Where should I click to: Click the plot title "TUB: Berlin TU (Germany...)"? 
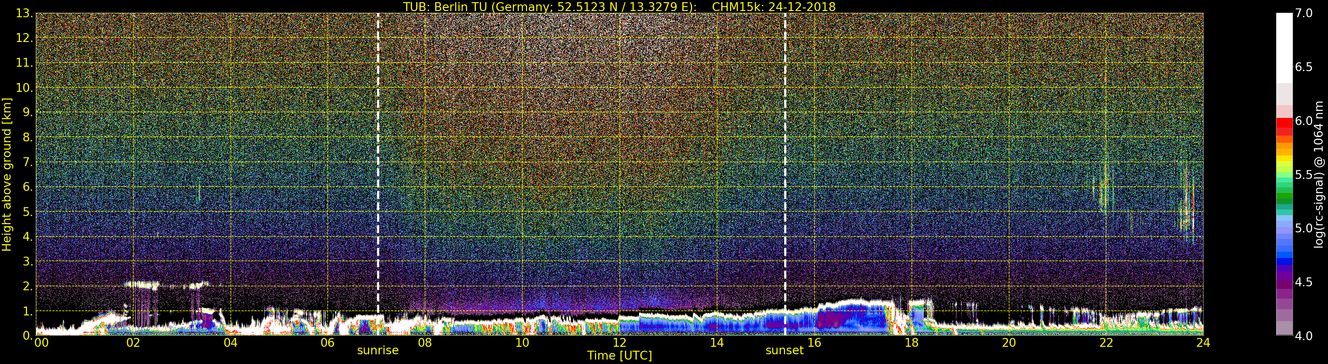tap(619, 7)
